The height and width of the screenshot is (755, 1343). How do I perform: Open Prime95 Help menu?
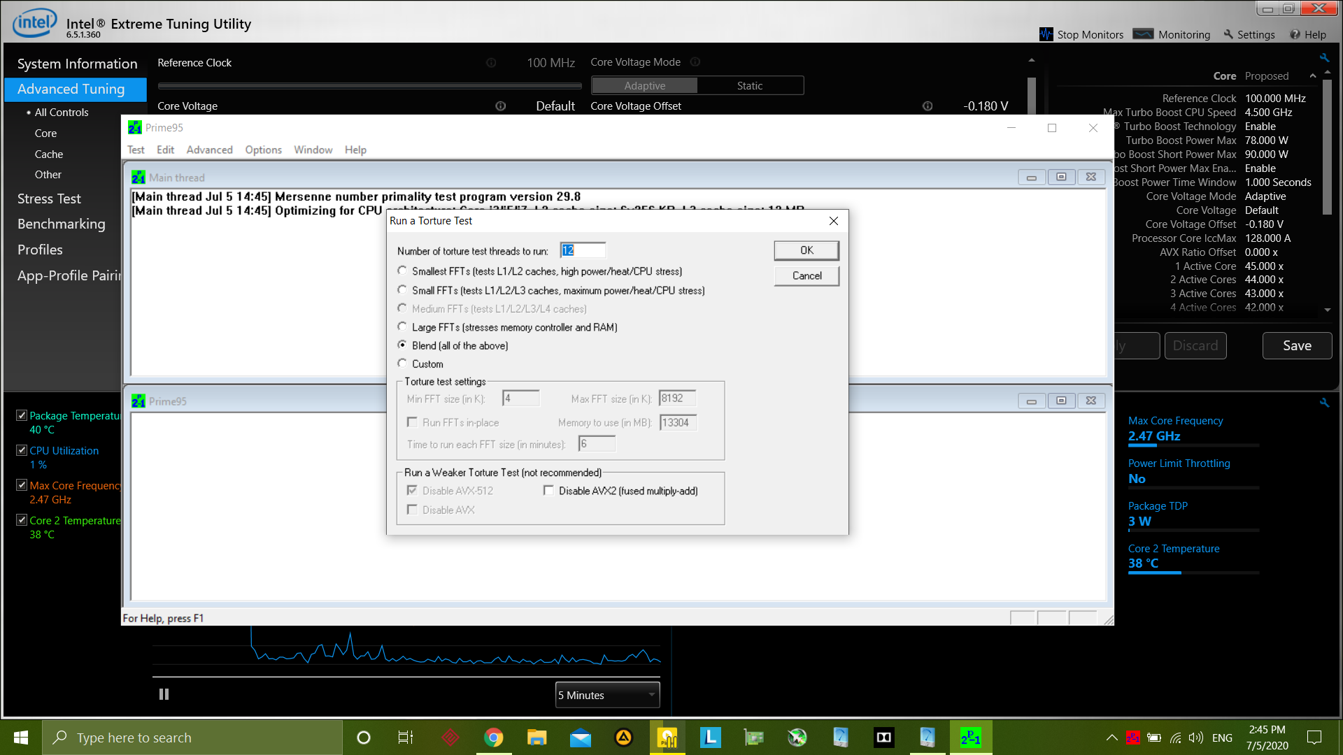(355, 150)
